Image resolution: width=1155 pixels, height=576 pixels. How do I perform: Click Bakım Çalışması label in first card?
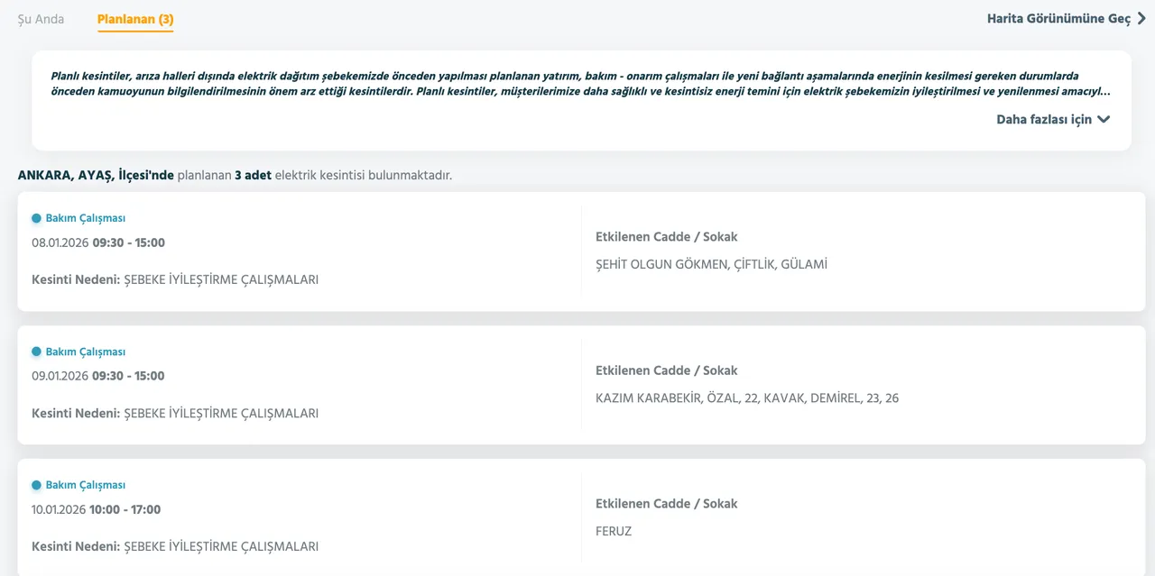(x=86, y=218)
